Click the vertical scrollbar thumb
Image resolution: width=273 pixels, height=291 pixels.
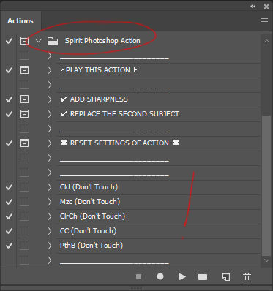click(266, 186)
